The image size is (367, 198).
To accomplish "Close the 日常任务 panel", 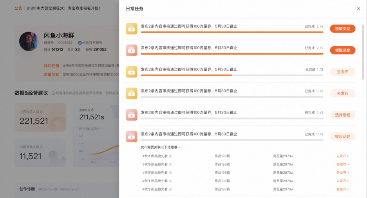I will 358,9.
